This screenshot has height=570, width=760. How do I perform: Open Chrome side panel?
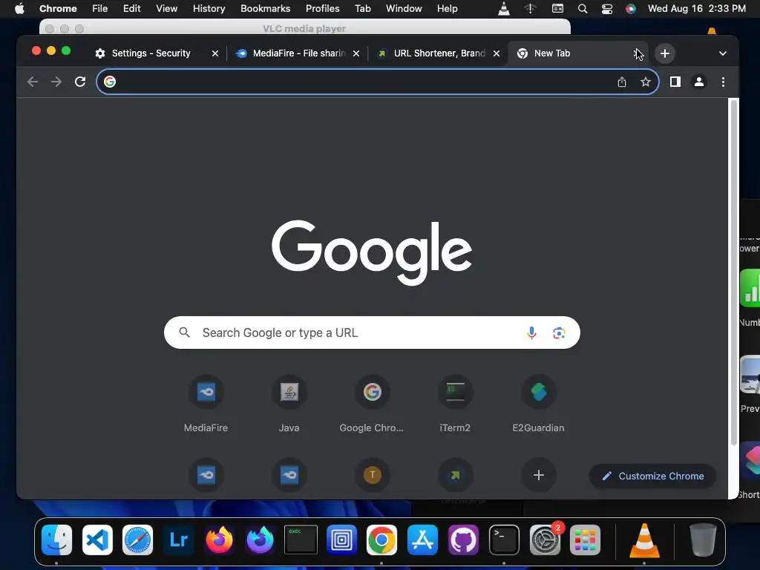(675, 82)
